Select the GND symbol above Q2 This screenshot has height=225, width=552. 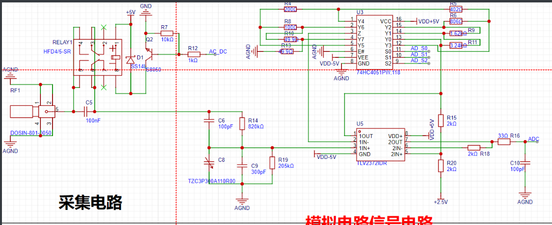point(145,12)
